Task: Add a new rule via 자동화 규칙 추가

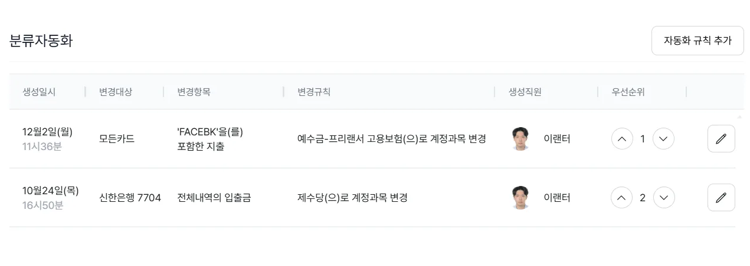Action: point(697,41)
